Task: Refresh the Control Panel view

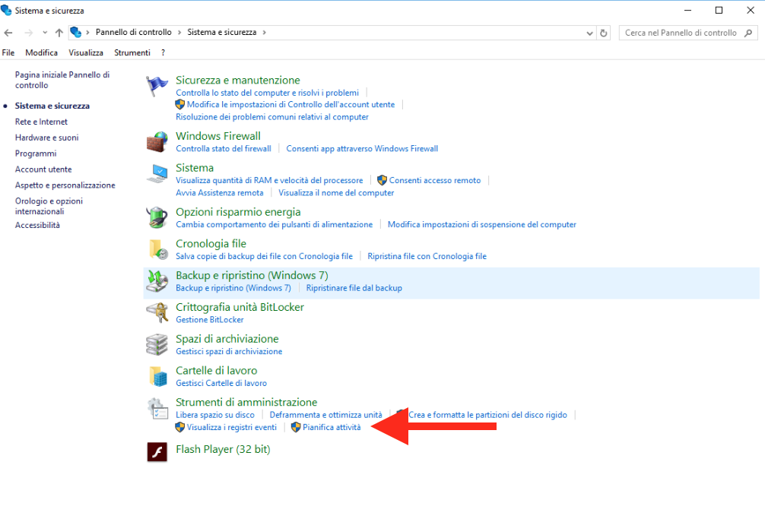Action: [x=604, y=33]
